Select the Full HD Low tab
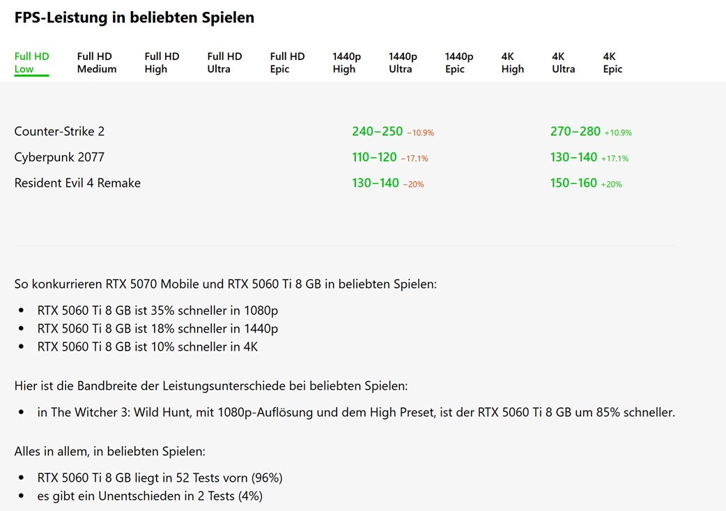The width and height of the screenshot is (726, 511). tap(31, 63)
